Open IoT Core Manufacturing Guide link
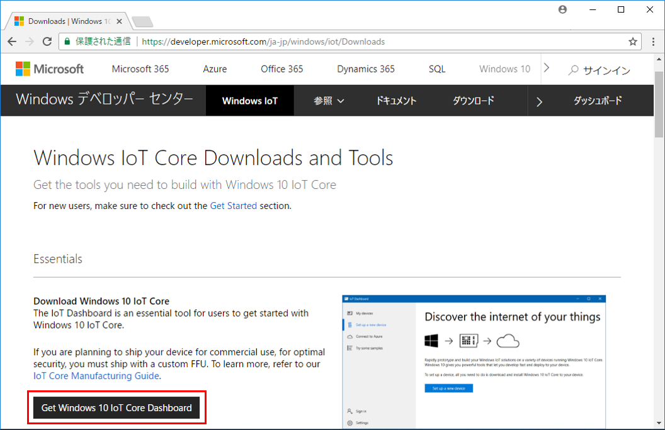The image size is (665, 430). pyautogui.click(x=96, y=376)
